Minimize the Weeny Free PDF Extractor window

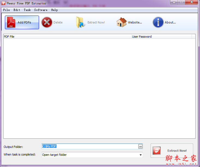click(174, 2)
